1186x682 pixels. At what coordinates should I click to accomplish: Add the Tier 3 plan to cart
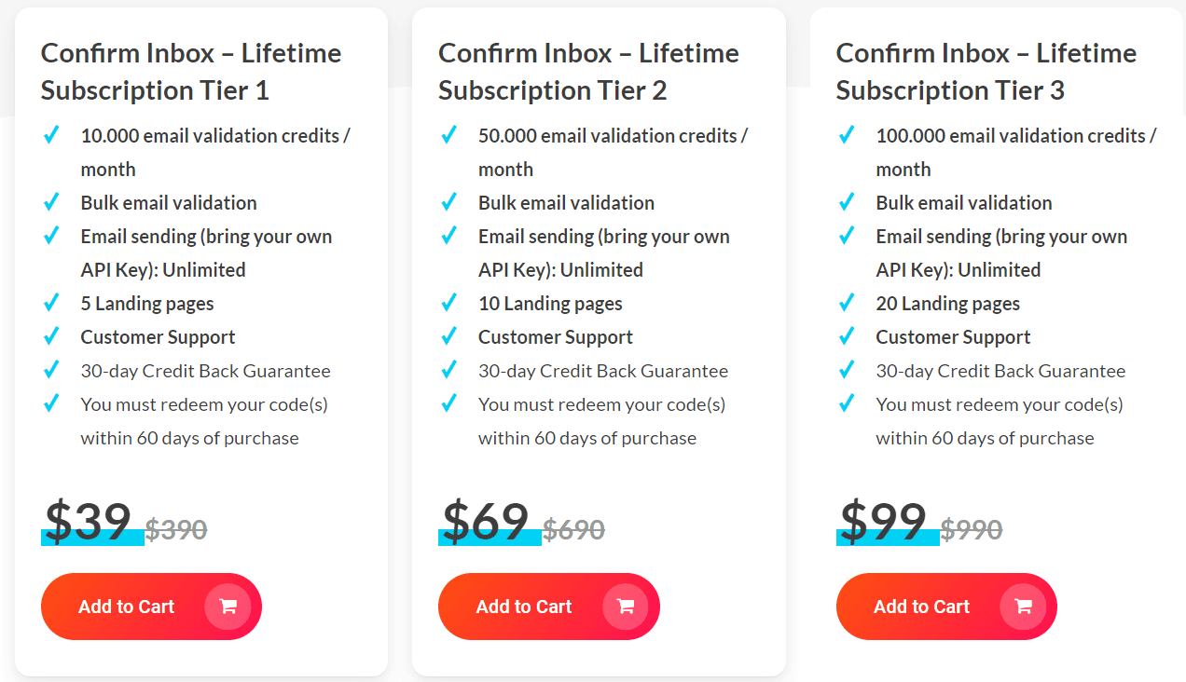pyautogui.click(x=921, y=606)
